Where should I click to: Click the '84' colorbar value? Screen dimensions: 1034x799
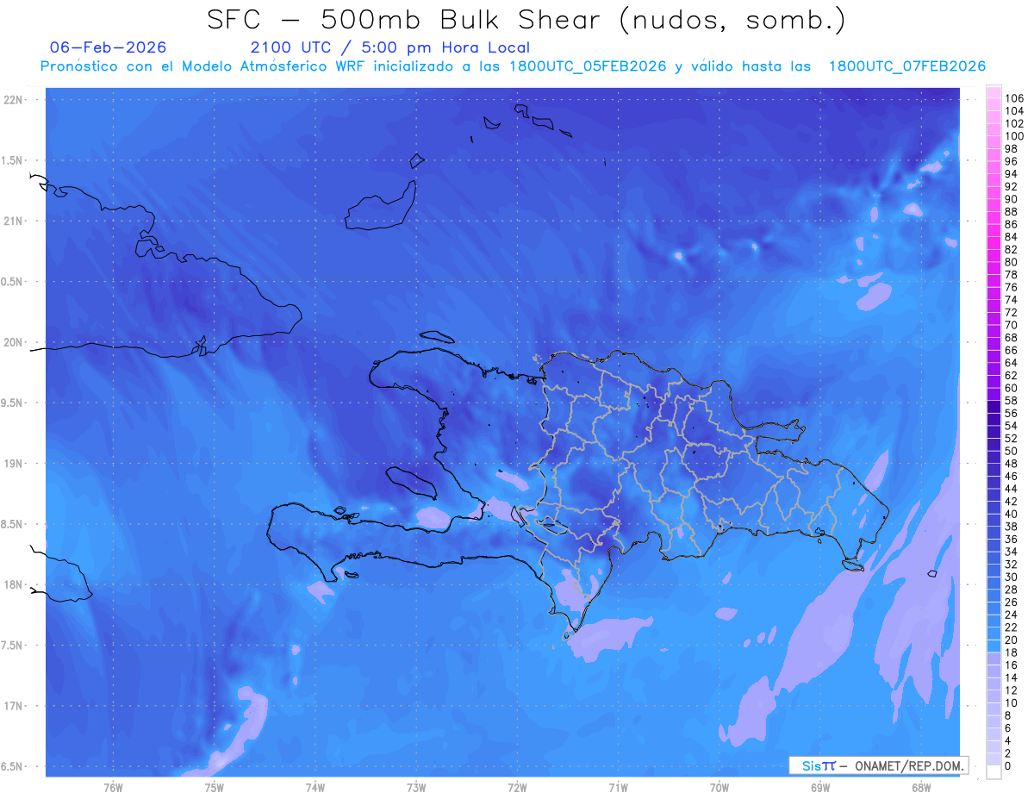1012,237
